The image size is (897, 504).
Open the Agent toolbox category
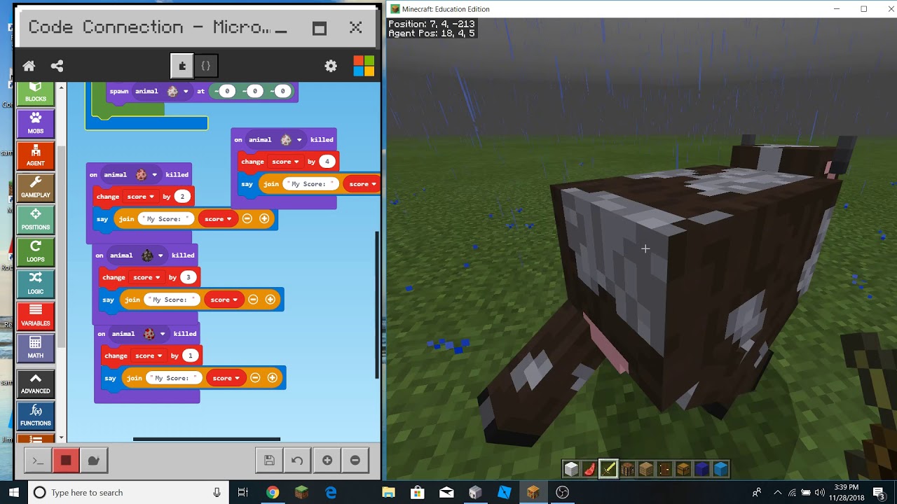[x=36, y=155]
